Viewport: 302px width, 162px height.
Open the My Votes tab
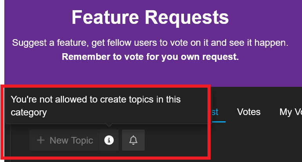[x=291, y=112]
